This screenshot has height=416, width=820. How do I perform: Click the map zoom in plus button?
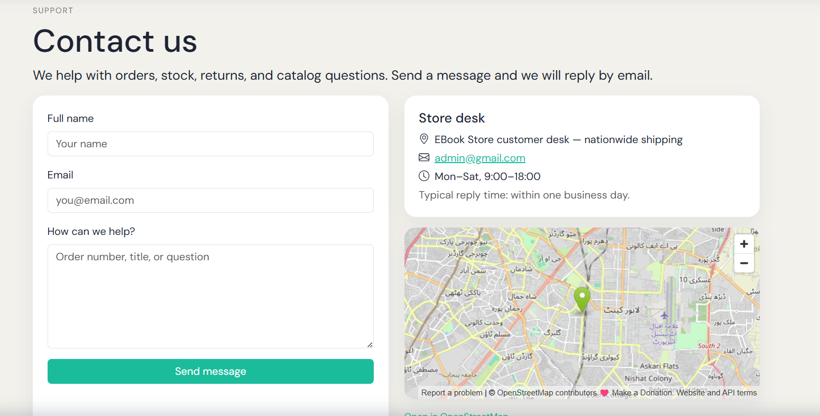click(x=744, y=244)
